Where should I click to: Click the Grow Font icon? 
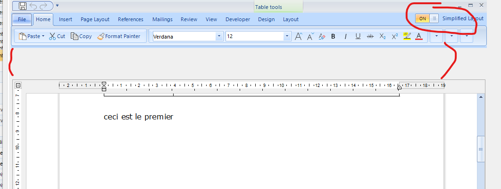click(x=298, y=36)
